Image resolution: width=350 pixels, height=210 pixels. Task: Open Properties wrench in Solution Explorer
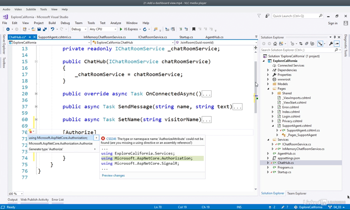tap(331, 44)
